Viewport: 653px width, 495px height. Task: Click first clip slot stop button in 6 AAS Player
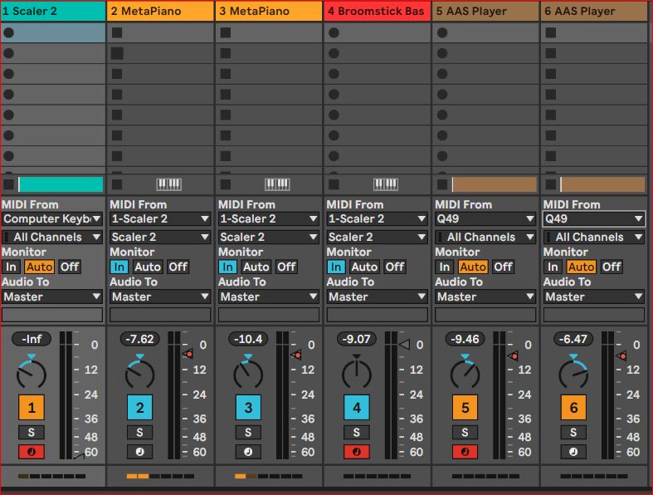[x=551, y=32]
